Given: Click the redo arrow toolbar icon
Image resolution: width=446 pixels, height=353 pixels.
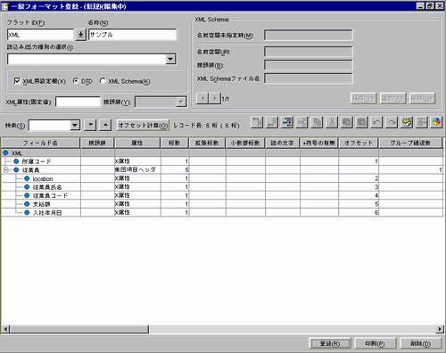Looking at the screenshot, I should 392,122.
